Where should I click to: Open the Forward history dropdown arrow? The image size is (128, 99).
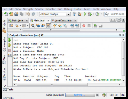point(28,26)
